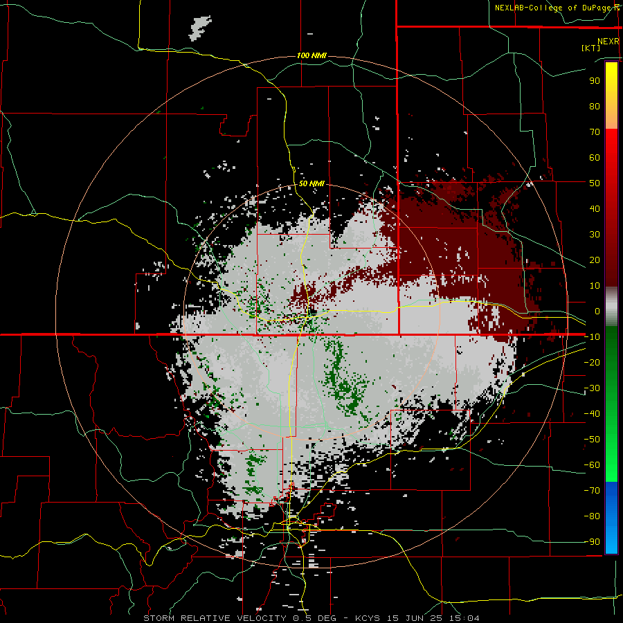This screenshot has height=623, width=623.
Task: Click the 20 value on the velocity scale
Action: (x=595, y=260)
